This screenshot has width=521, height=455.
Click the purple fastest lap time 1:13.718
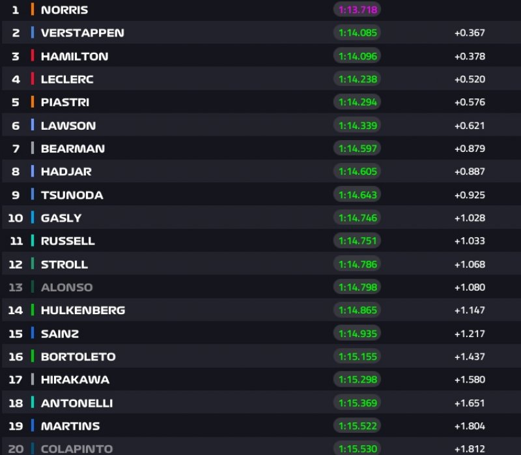pyautogui.click(x=358, y=10)
